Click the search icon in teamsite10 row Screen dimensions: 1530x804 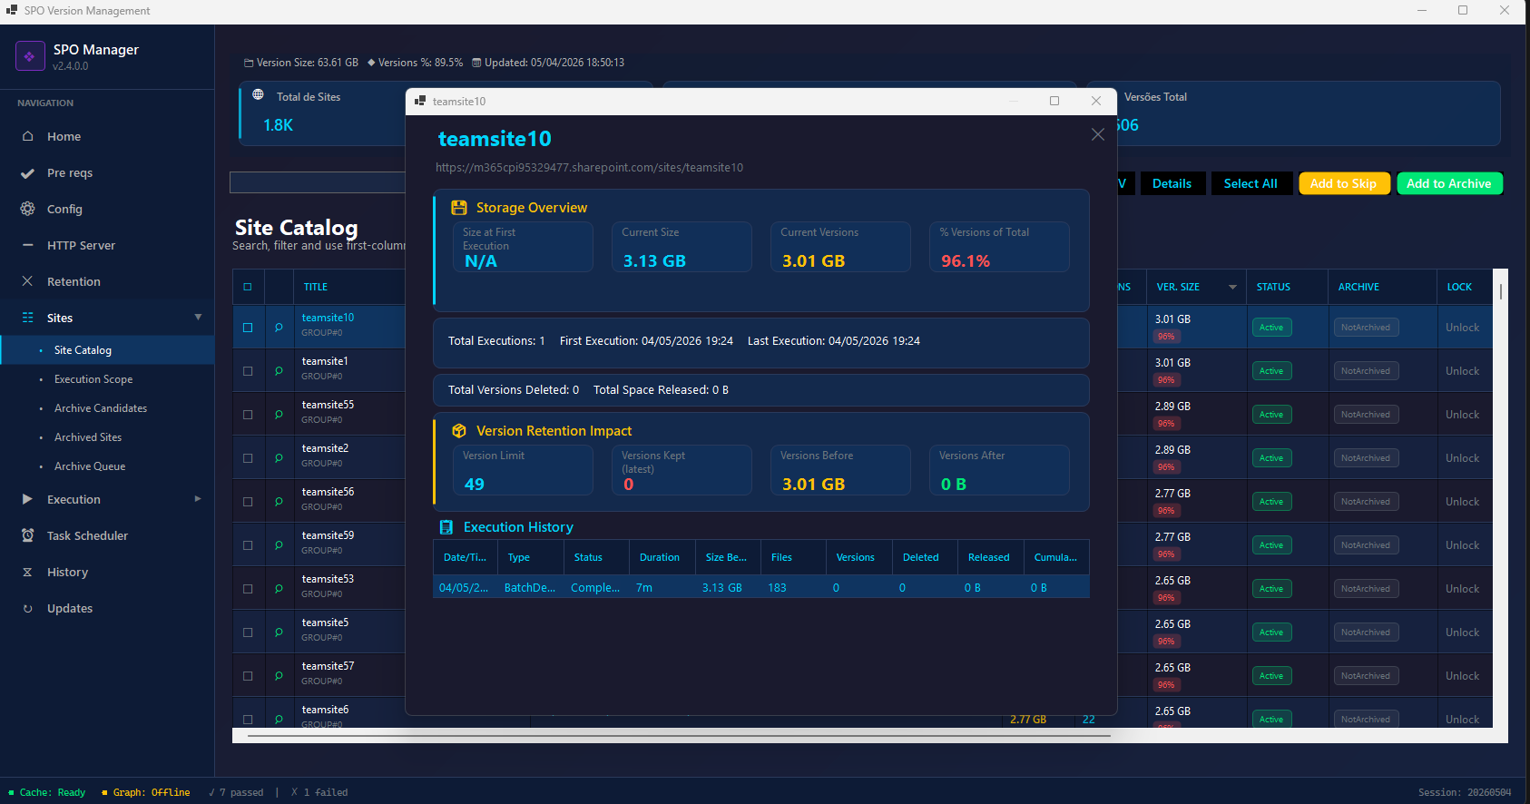coord(279,327)
